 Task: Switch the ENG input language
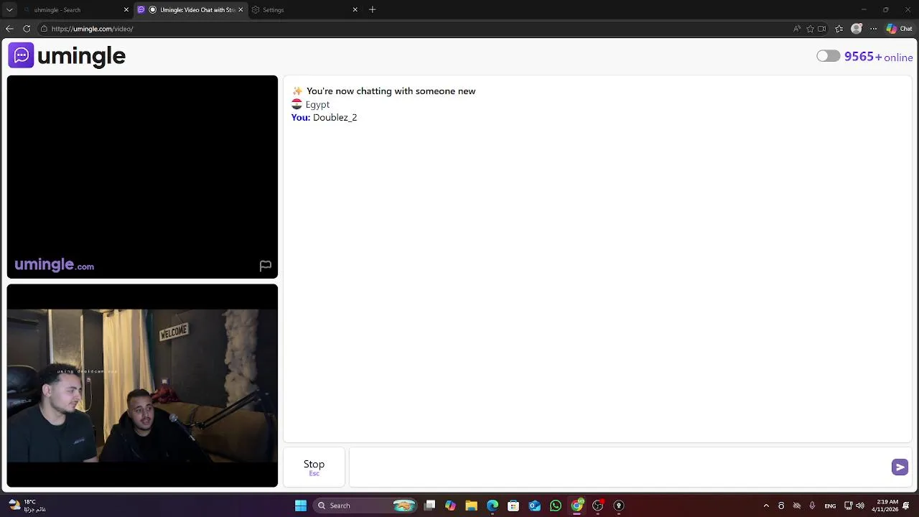click(x=830, y=506)
